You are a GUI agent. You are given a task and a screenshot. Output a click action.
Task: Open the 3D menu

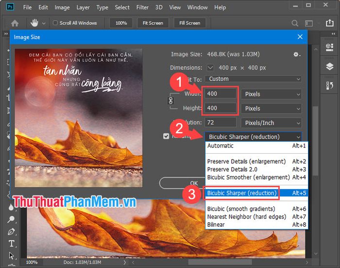coord(159,7)
